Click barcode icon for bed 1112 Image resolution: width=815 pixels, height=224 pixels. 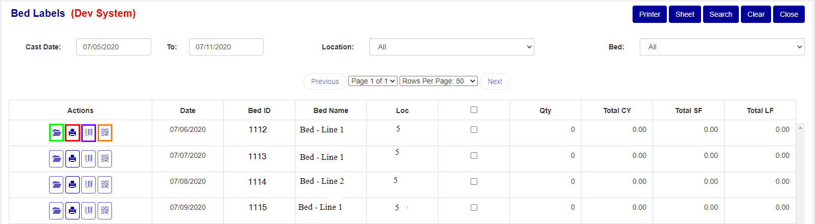88,133
